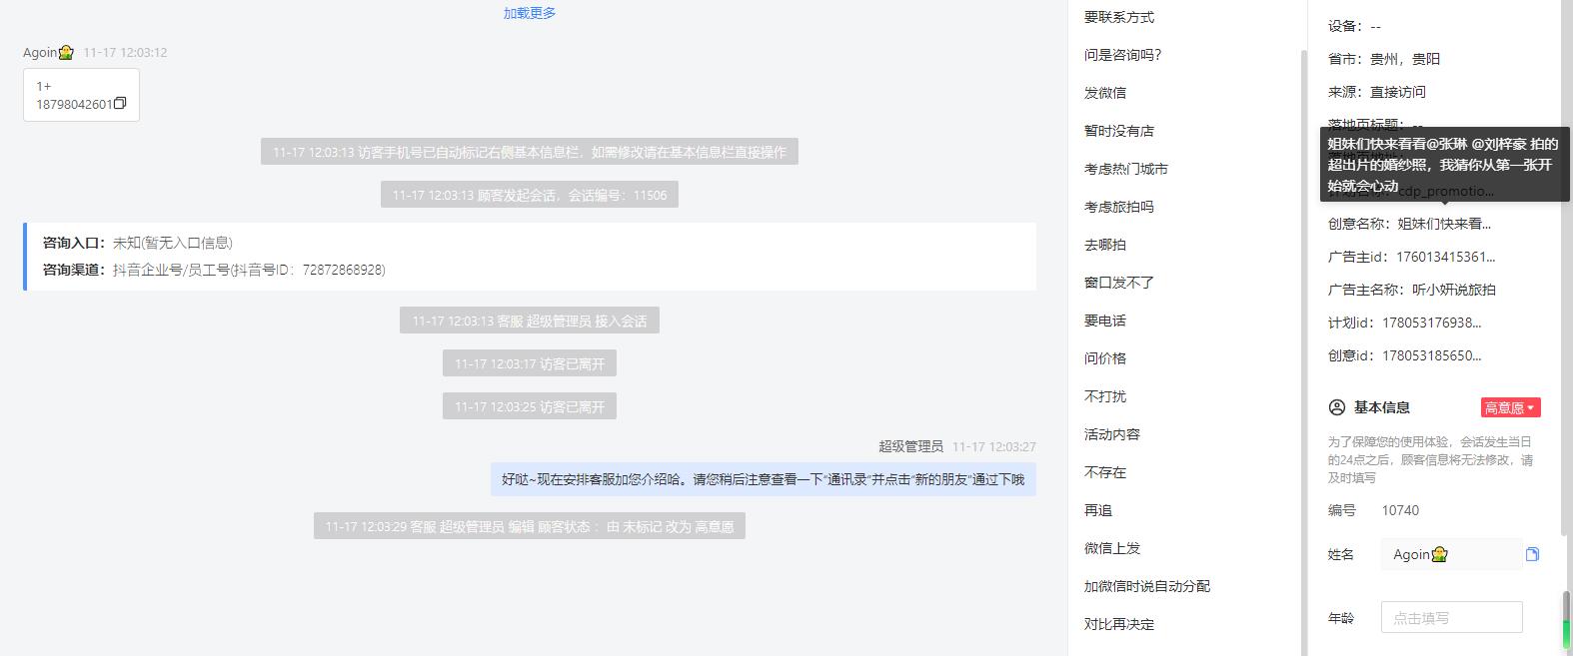1573x656 pixels.
Task: Copy the customer name Agoin icon
Action: 1532,554
